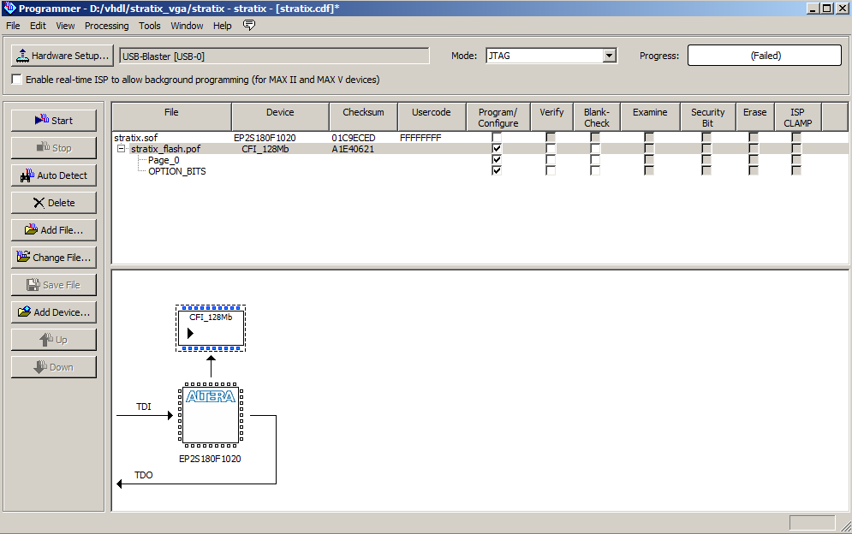The width and height of the screenshot is (852, 534).
Task: Click usercode value FFFFFFFF
Action: pos(420,138)
